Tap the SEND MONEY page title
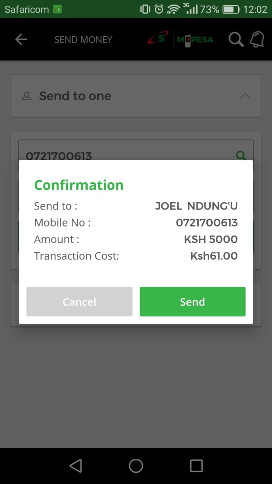 click(83, 40)
